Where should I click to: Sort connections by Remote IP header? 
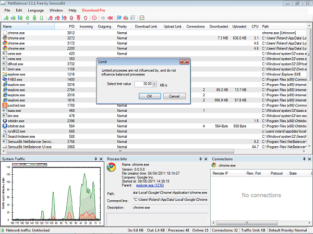(x=227, y=173)
